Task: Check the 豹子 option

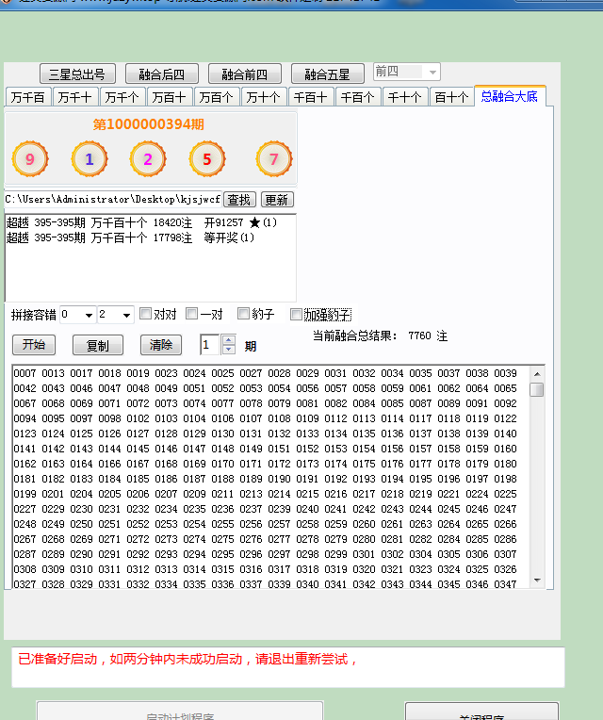Action: point(244,314)
